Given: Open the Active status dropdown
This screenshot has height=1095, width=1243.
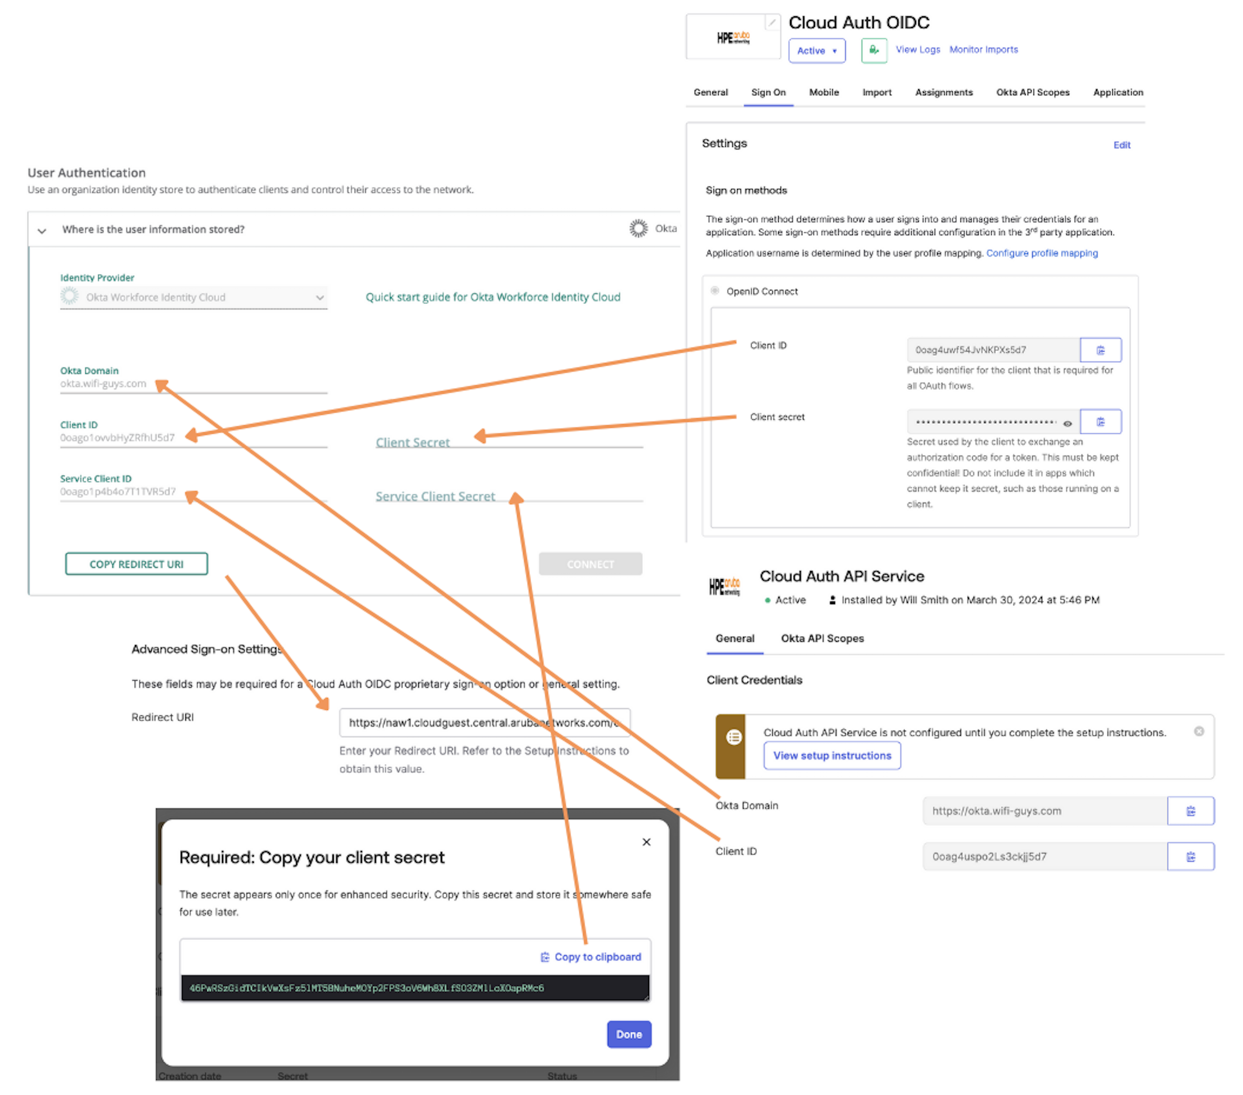Looking at the screenshot, I should click(816, 51).
